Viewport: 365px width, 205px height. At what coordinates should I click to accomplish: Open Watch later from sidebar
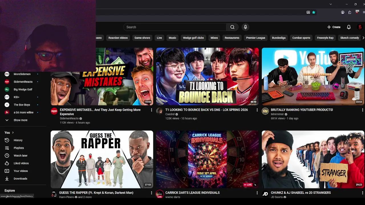pyautogui.click(x=23, y=155)
